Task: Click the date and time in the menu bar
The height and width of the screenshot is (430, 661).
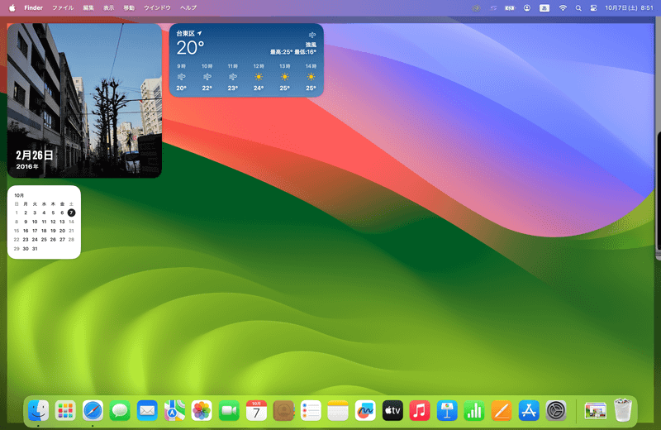Action: pyautogui.click(x=629, y=7)
